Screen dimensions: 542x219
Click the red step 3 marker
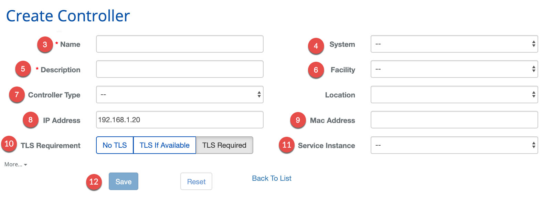tap(45, 44)
